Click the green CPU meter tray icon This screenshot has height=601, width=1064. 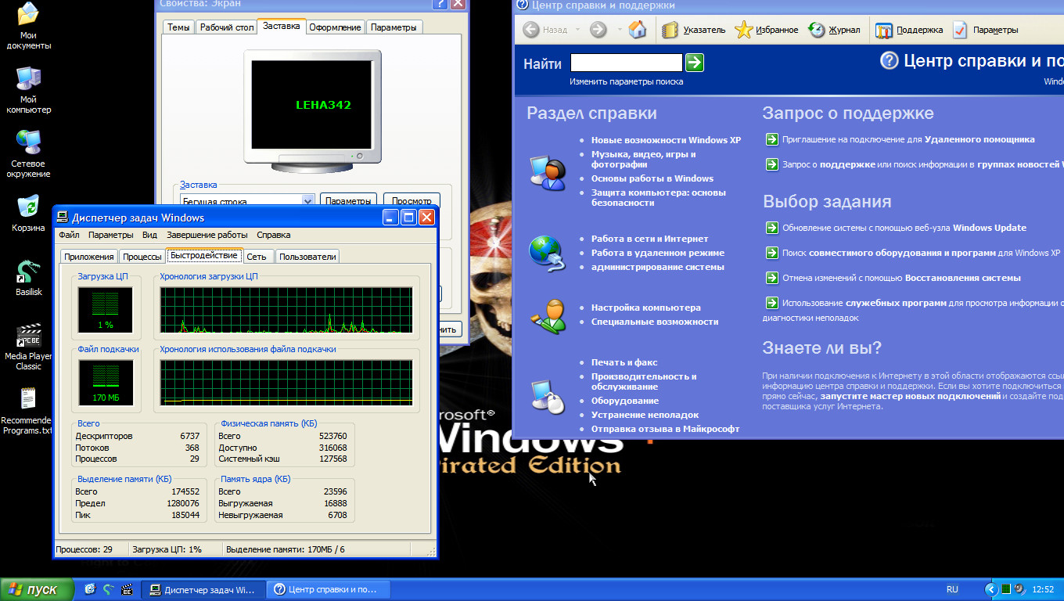1007,589
